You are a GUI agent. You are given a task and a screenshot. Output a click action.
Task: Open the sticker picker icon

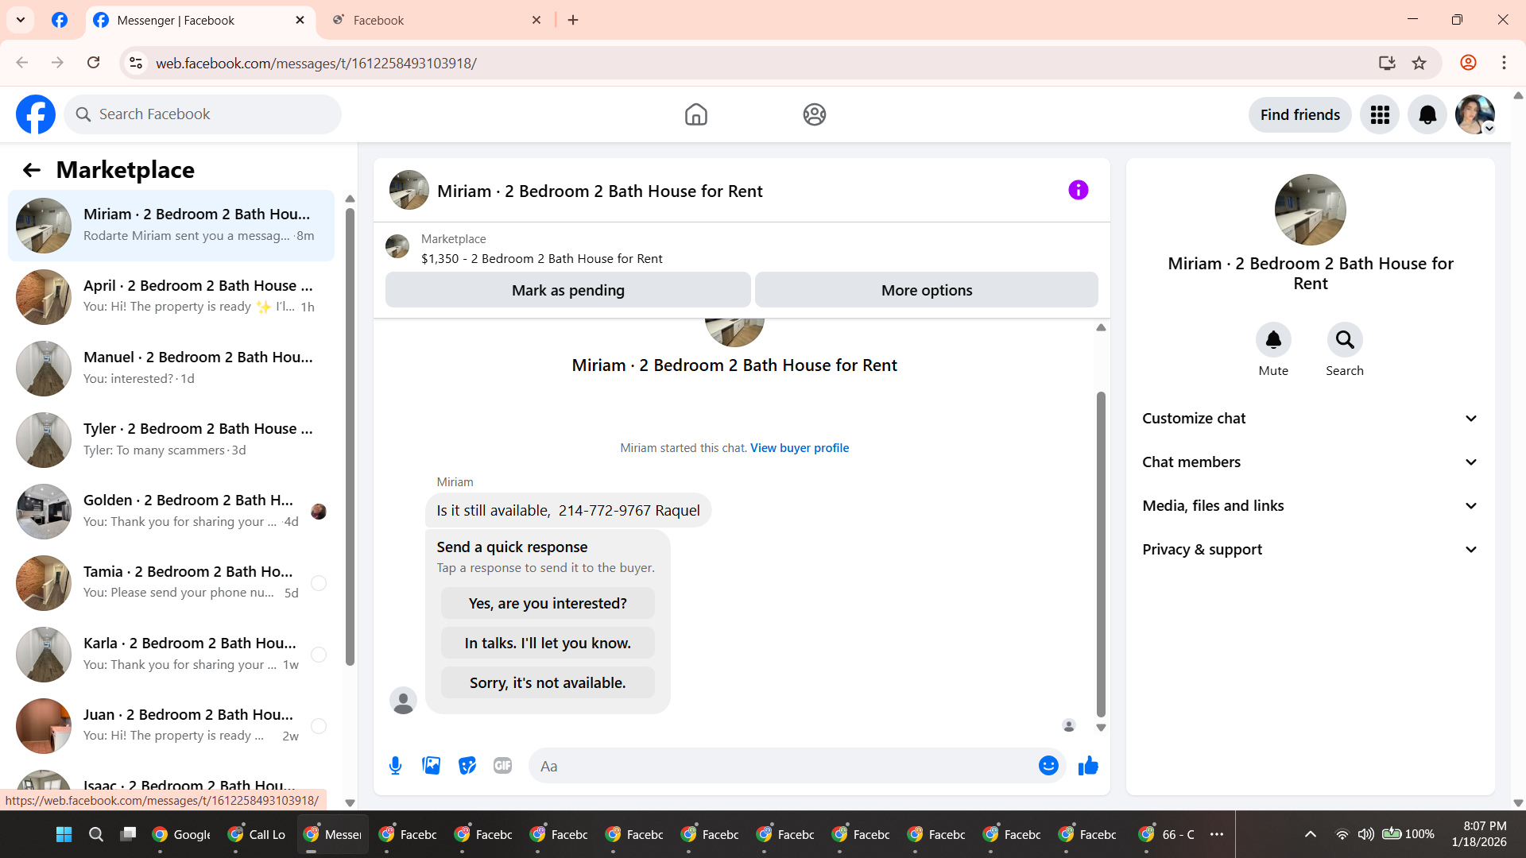pos(467,766)
